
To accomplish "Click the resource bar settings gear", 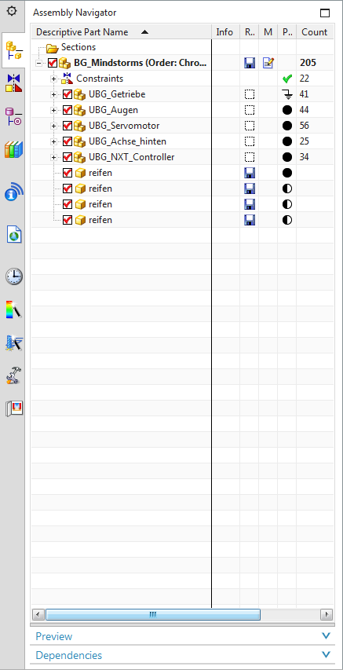I will coord(12,12).
